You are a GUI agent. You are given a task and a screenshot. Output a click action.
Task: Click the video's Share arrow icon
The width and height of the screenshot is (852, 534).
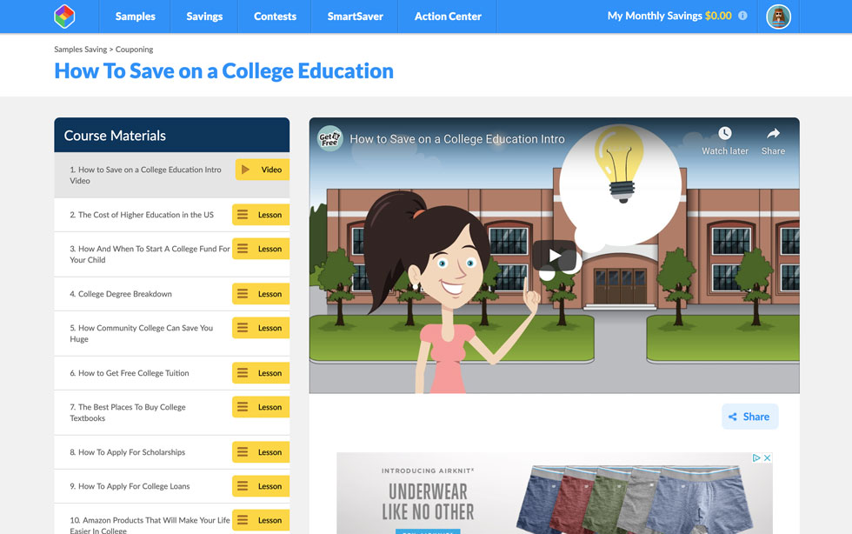click(x=773, y=133)
